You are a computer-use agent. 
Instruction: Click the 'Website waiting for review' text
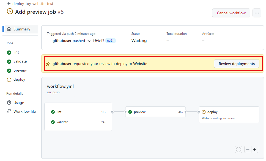(x=218, y=118)
